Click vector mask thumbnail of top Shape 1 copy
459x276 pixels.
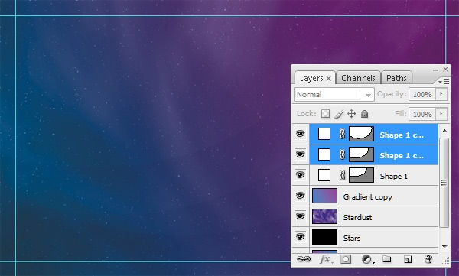point(362,134)
